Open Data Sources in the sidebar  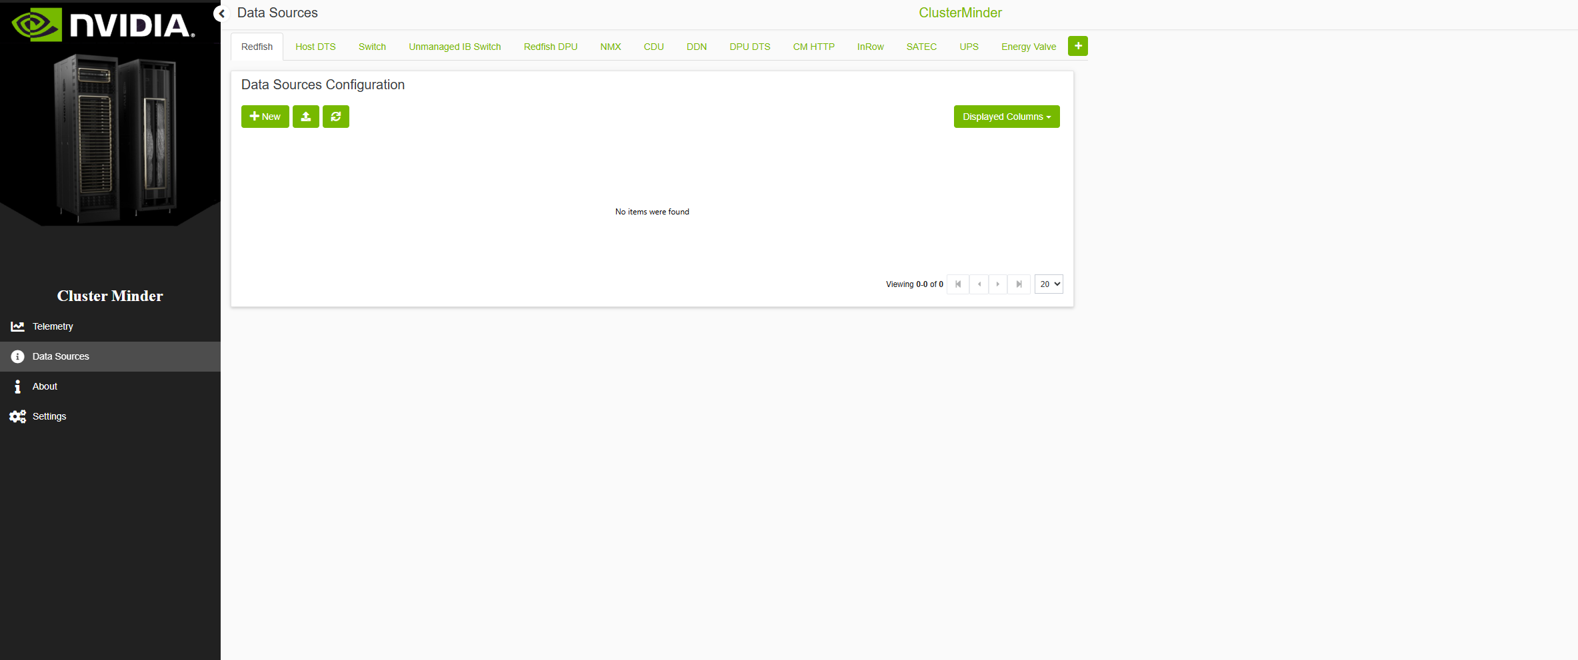point(110,356)
